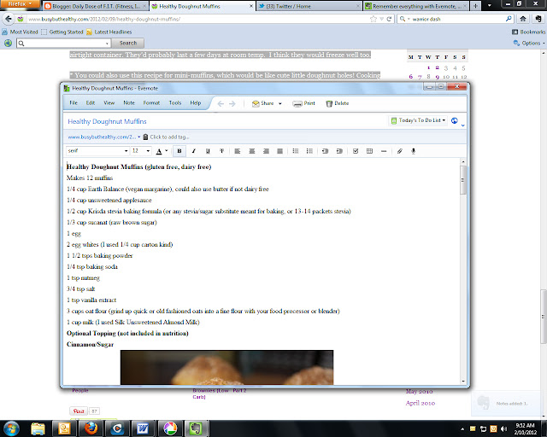Open Latest Headlines bookmark

(x=109, y=32)
